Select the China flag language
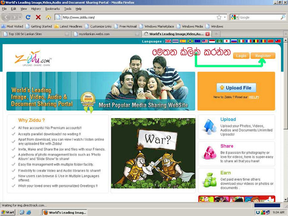Image resolution: width=288 pixels, height=216 pixels. (x=271, y=41)
